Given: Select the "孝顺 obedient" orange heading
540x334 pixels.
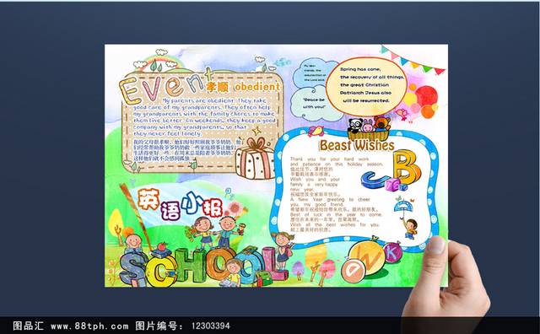Looking at the screenshot, I should pos(243,87).
